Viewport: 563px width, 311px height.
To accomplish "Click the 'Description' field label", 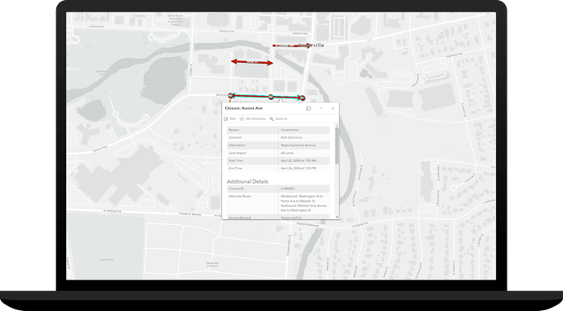I will pyautogui.click(x=237, y=146).
